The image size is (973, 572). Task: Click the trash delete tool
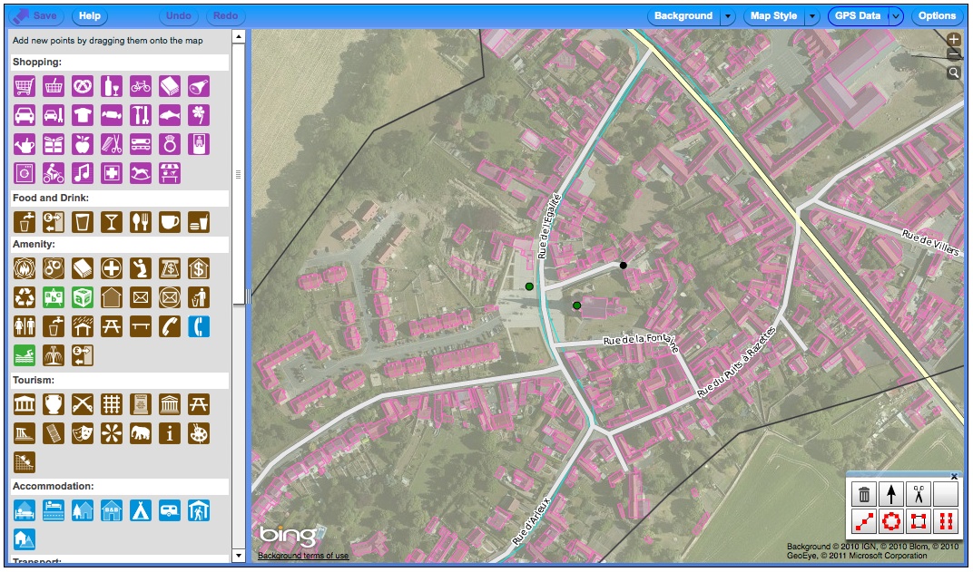point(864,495)
